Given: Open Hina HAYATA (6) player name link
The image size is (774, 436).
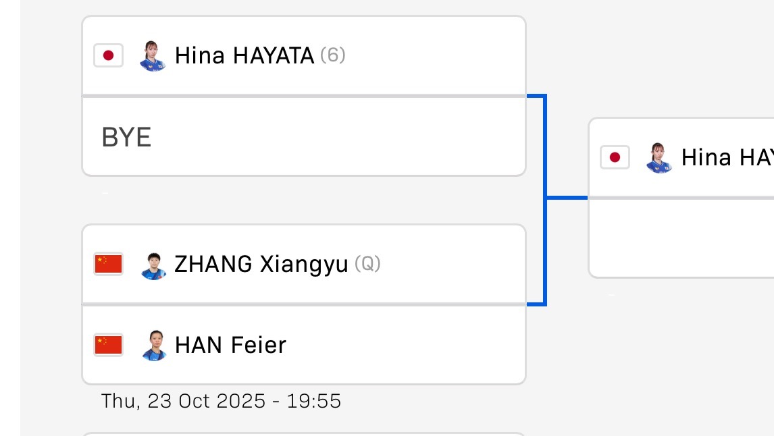Looking at the screenshot, I should 244,55.
